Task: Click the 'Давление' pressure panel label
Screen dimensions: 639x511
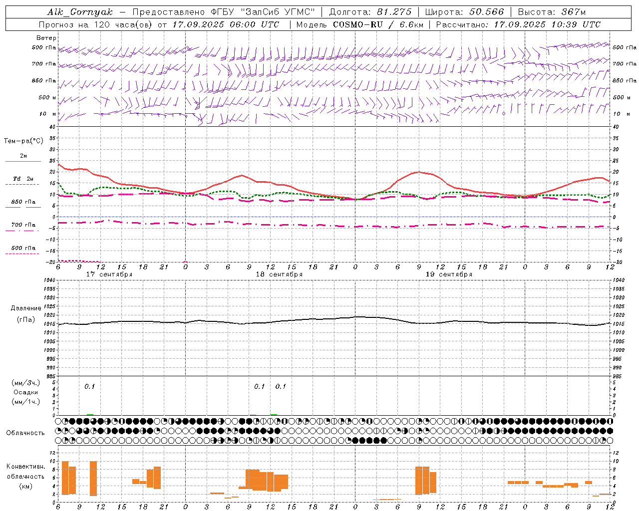Action: 26,308
